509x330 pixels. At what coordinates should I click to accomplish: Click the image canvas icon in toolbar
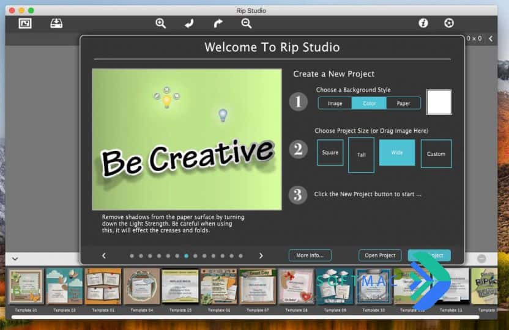(x=25, y=23)
